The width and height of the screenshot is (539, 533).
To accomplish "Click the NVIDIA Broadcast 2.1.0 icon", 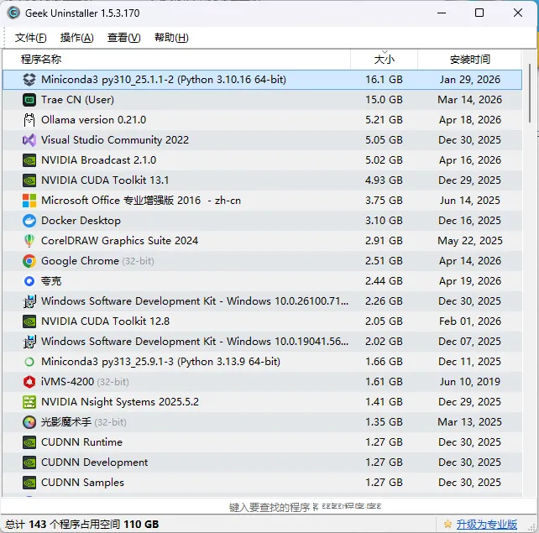I will click(x=29, y=160).
